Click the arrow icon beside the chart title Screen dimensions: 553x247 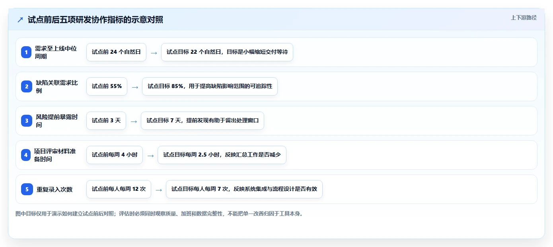(x=20, y=20)
